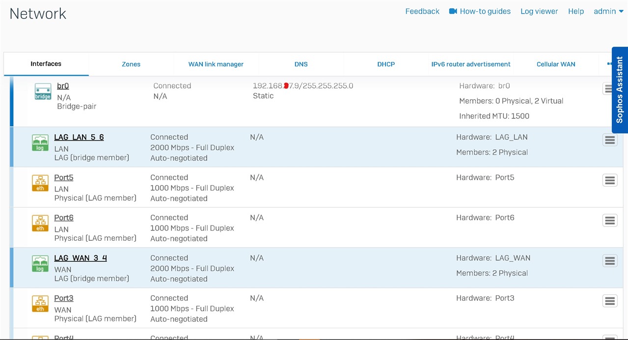Click the Port6 eth icon
Image resolution: width=628 pixels, height=340 pixels.
pyautogui.click(x=40, y=224)
